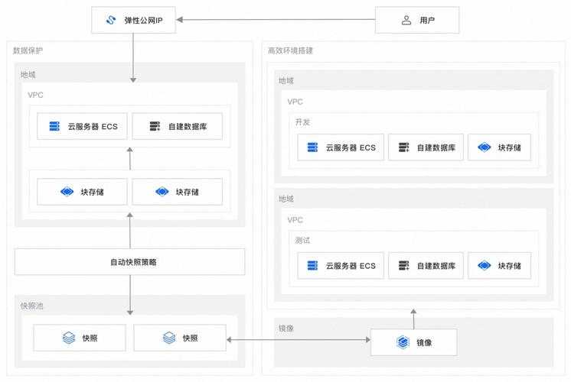Click the 用户 person icon

(406, 20)
